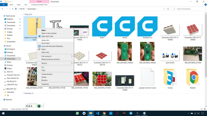
Task: Click the Typora (Th) taskbar icon
Action: [x=138, y=113]
